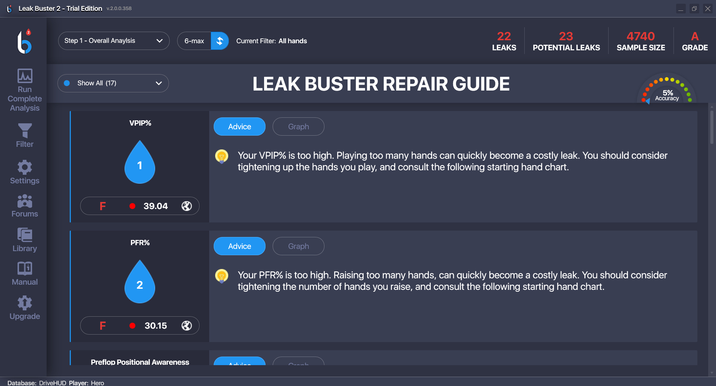Open Settings from the sidebar
Viewport: 716px width, 386px height.
(25, 172)
